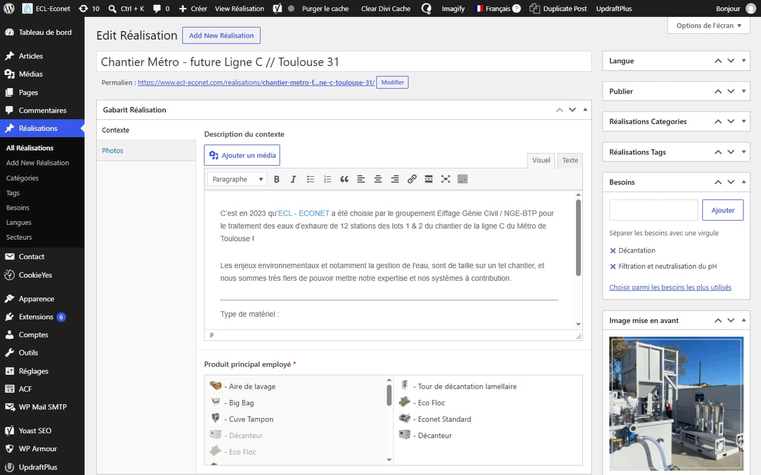Select the Contexte tab
The height and width of the screenshot is (475, 761).
(146, 130)
